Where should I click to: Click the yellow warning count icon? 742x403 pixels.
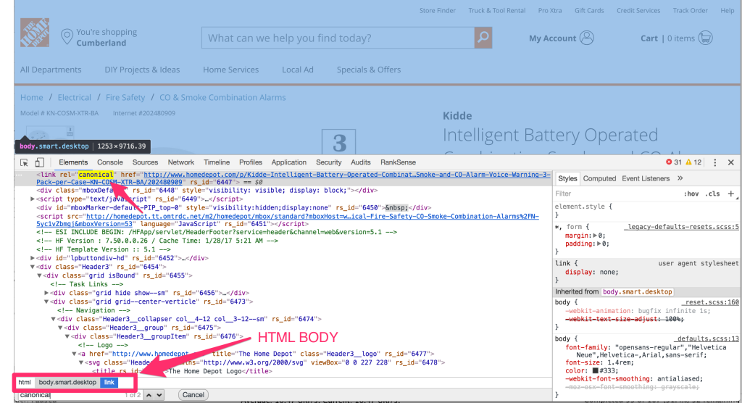(688, 162)
